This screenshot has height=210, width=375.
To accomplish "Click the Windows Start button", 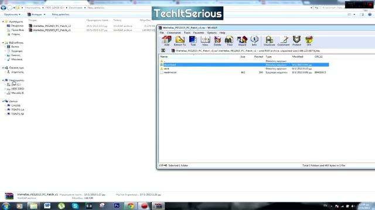I will pos(6,206).
